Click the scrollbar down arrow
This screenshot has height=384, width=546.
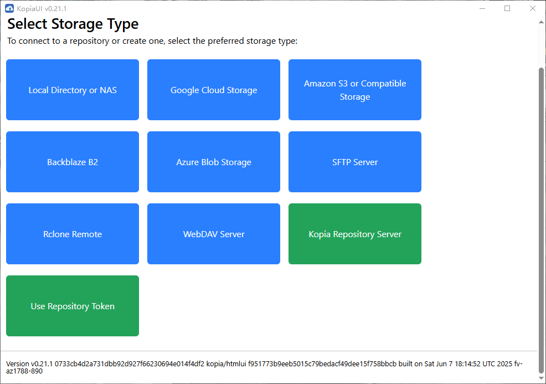[542, 379]
